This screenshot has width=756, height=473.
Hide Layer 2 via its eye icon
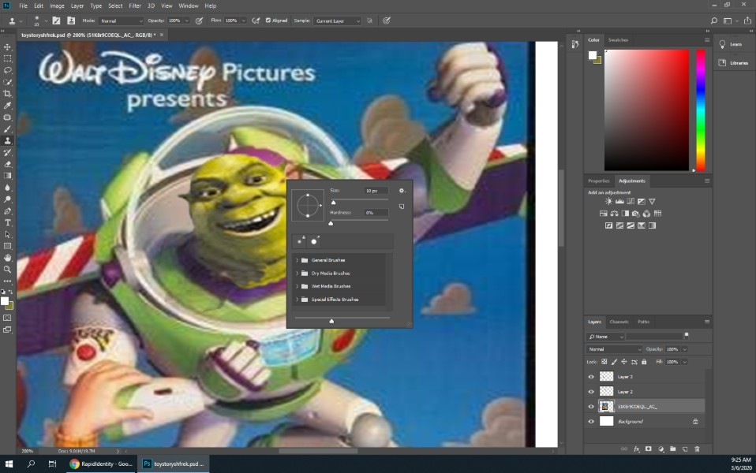[591, 392]
